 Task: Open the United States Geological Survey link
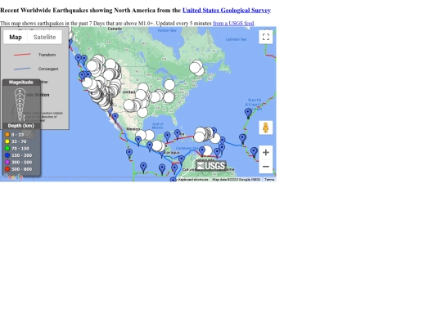pyautogui.click(x=227, y=11)
